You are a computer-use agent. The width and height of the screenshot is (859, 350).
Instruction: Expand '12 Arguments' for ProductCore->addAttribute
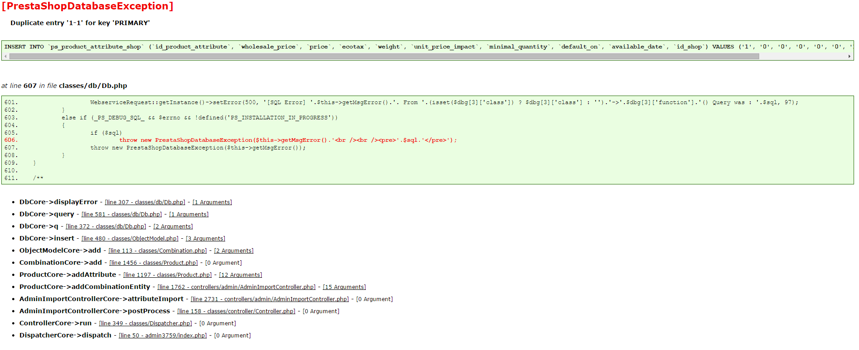[x=240, y=275]
